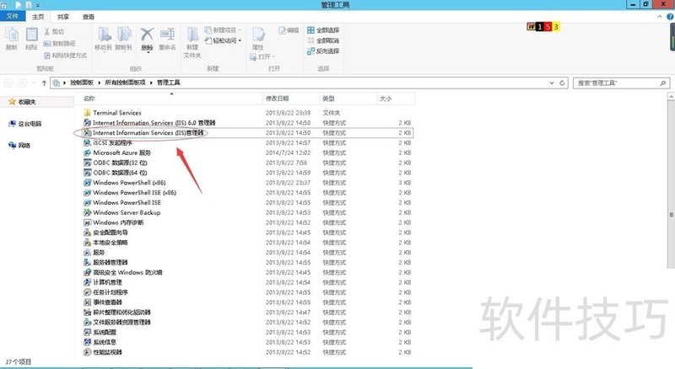Select the Internet Information Services (IIS)管理器 icon
The width and height of the screenshot is (675, 369).
[87, 132]
